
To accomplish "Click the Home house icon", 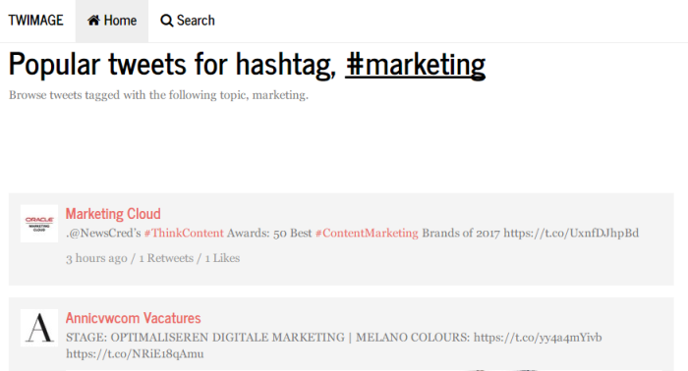I will pyautogui.click(x=93, y=21).
